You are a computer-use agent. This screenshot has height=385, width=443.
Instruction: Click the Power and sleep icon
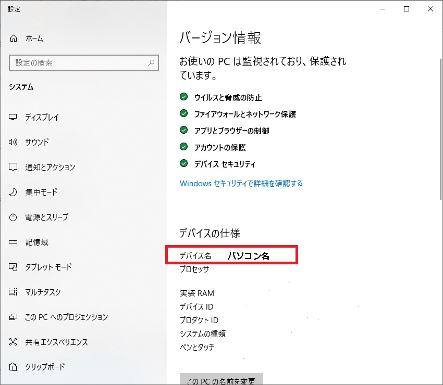coord(14,217)
